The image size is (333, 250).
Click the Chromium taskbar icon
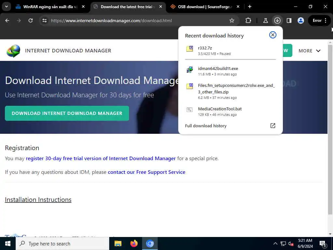coord(150,243)
